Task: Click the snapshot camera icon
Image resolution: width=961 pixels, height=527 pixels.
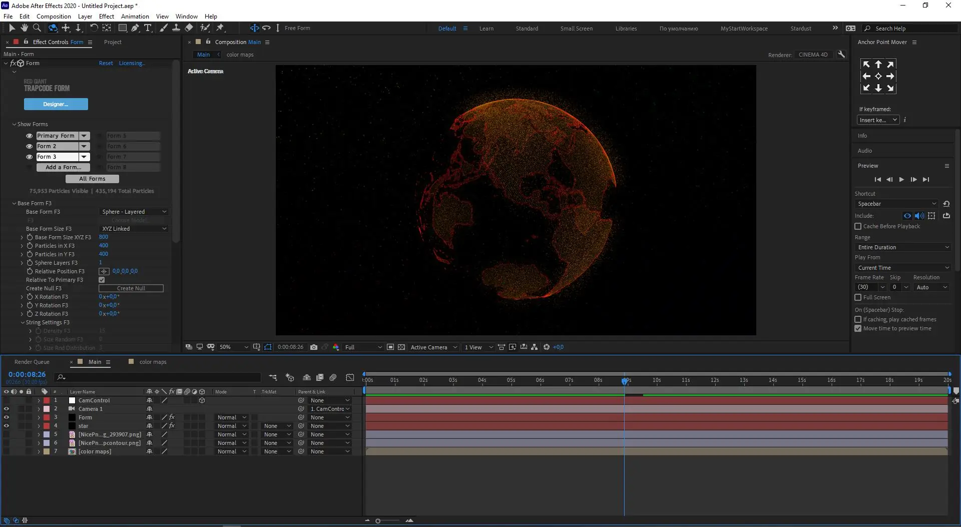Action: [x=314, y=347]
